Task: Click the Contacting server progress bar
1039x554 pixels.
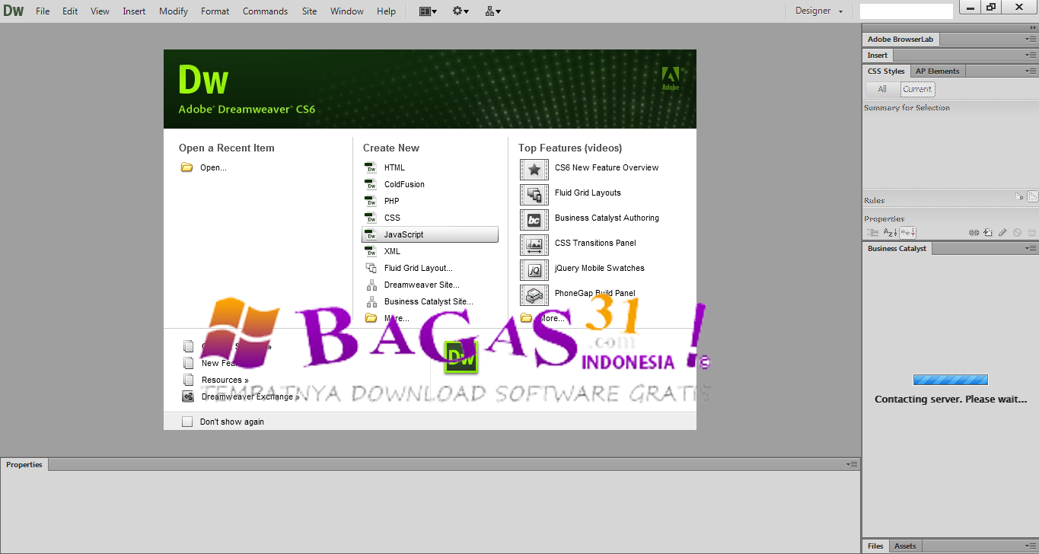Action: 950,380
